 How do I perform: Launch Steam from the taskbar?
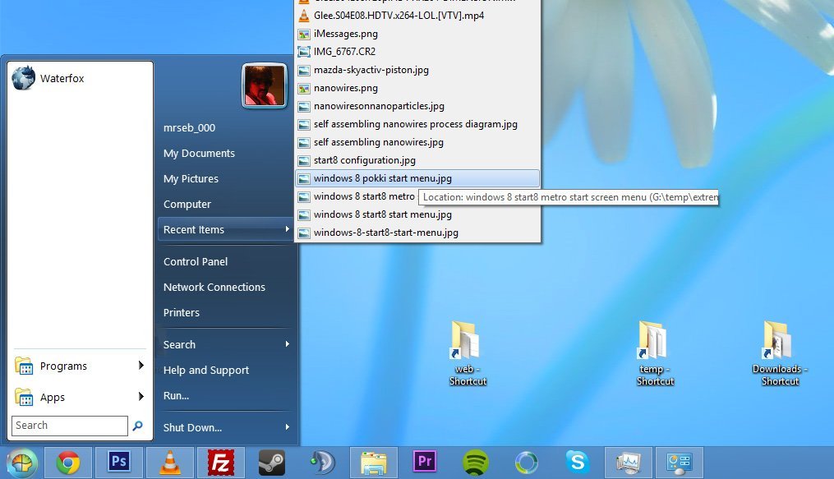click(x=271, y=463)
